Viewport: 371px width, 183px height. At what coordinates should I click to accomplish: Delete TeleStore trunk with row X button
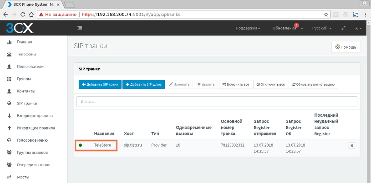351,146
